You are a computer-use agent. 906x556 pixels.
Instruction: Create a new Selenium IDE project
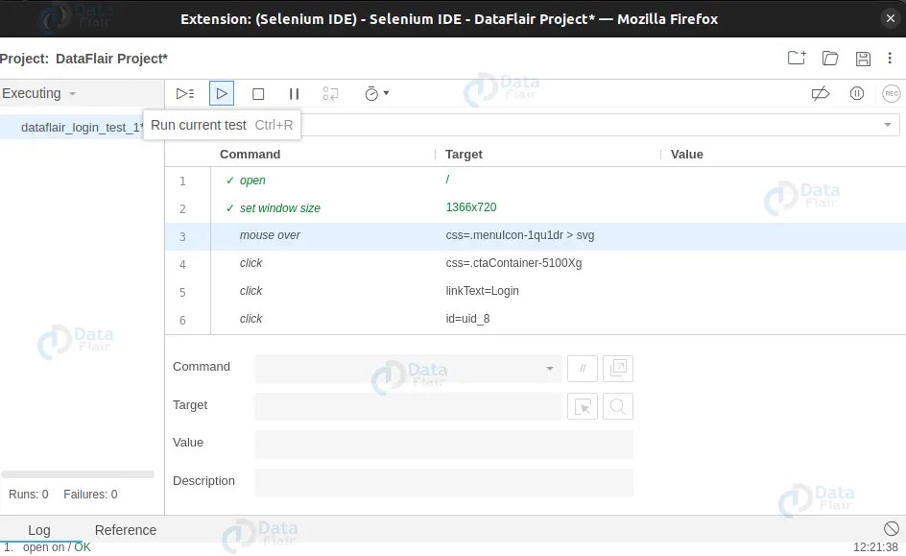click(797, 58)
